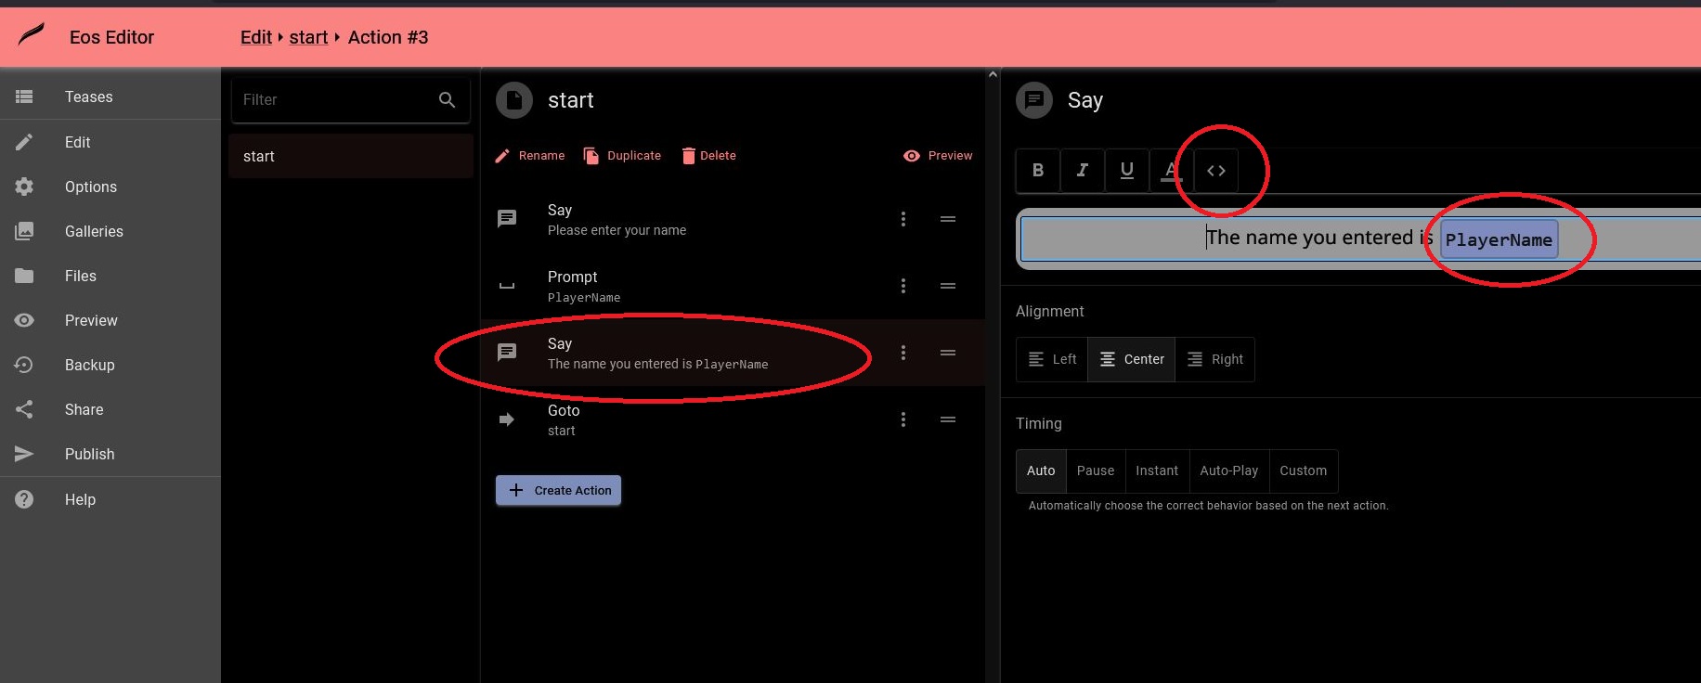Click reorder handle of 'The name you entered' action
Image resolution: width=1701 pixels, height=683 pixels.
(x=948, y=353)
